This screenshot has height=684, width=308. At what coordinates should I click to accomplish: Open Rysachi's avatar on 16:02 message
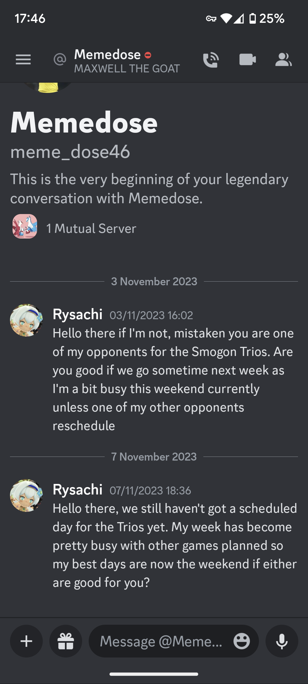click(26, 320)
